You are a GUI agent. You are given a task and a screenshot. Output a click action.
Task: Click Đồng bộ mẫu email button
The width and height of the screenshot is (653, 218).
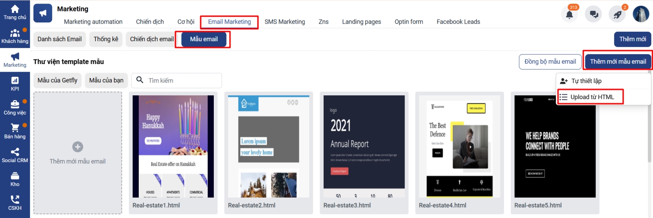pos(550,62)
